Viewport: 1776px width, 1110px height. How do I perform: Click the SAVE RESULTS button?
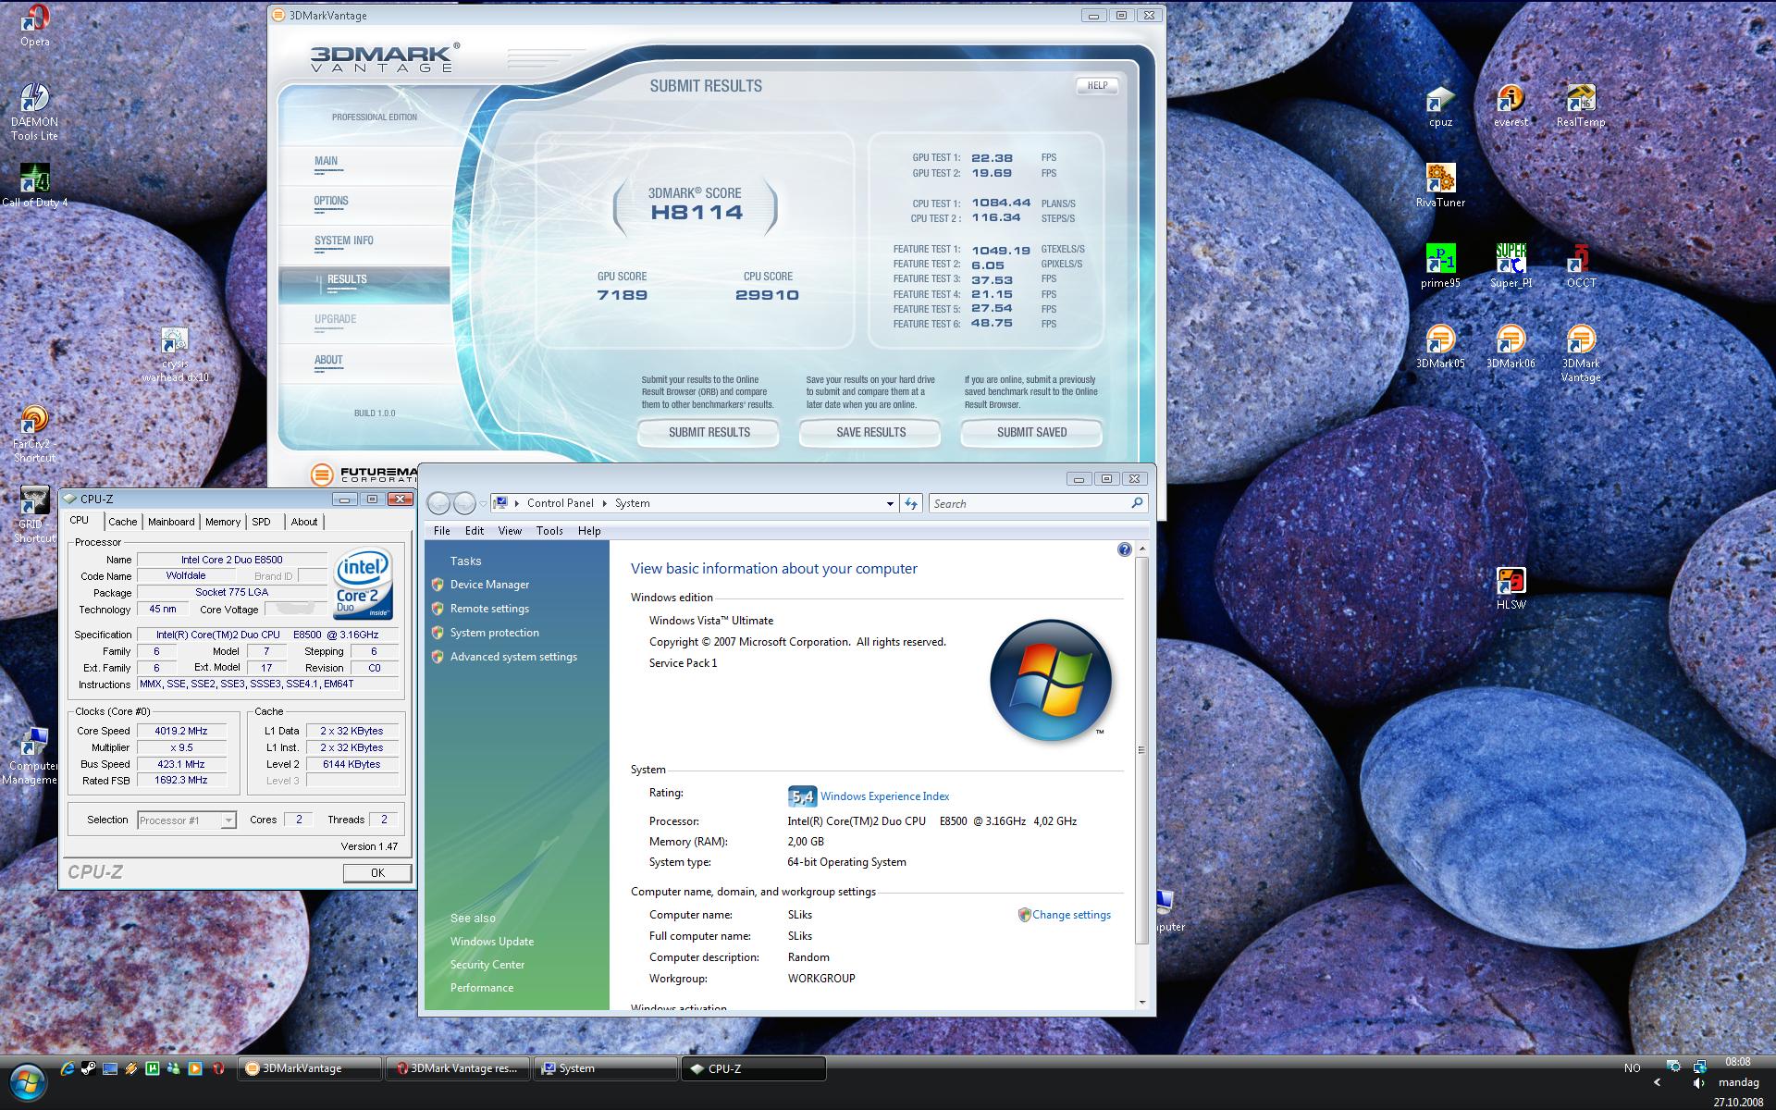[870, 432]
